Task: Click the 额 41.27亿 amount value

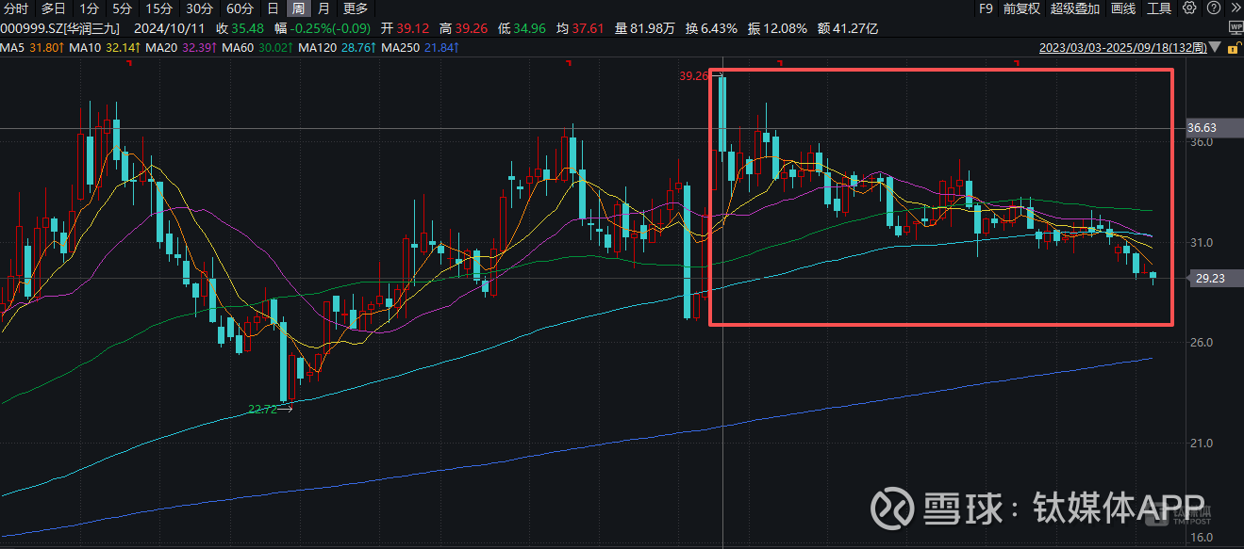Action: [x=848, y=28]
